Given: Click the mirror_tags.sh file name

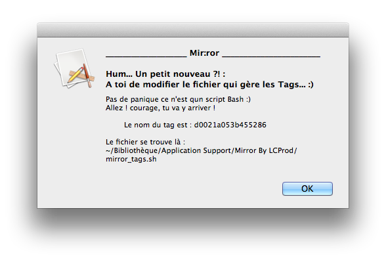Looking at the screenshot, I should pyautogui.click(x=131, y=159).
